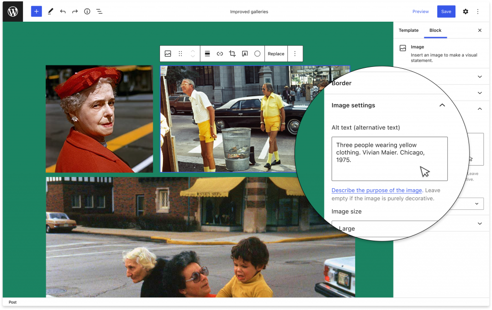Viewport: 492px width, 310px height.
Task: Open the three-dot options menu in the top bar
Action: [x=478, y=12]
